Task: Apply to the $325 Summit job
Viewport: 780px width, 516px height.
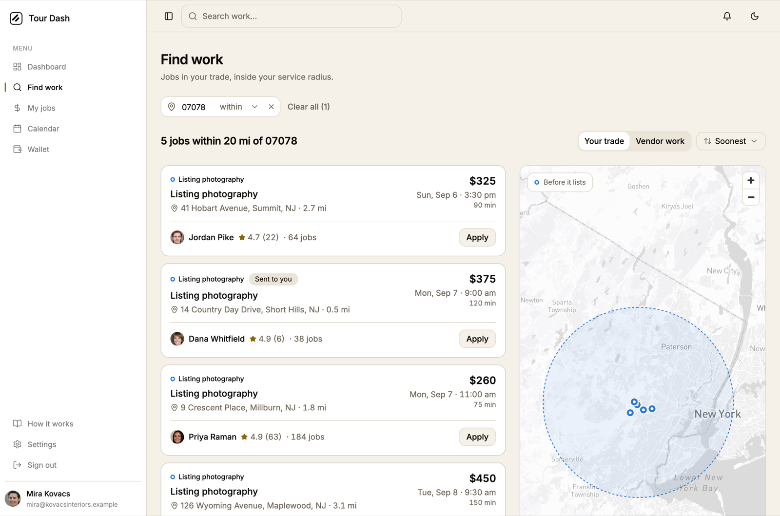Action: click(x=477, y=237)
